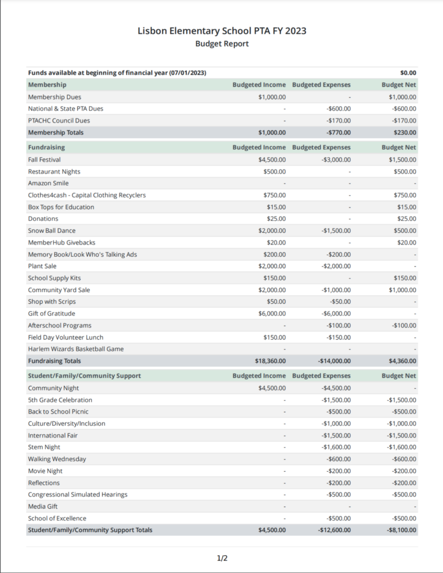Select the Budget Report subtitle
Screen dimensions: 443x573
click(x=222, y=44)
